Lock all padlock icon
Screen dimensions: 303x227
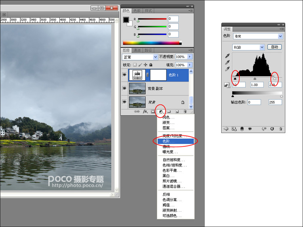[x=151, y=65]
